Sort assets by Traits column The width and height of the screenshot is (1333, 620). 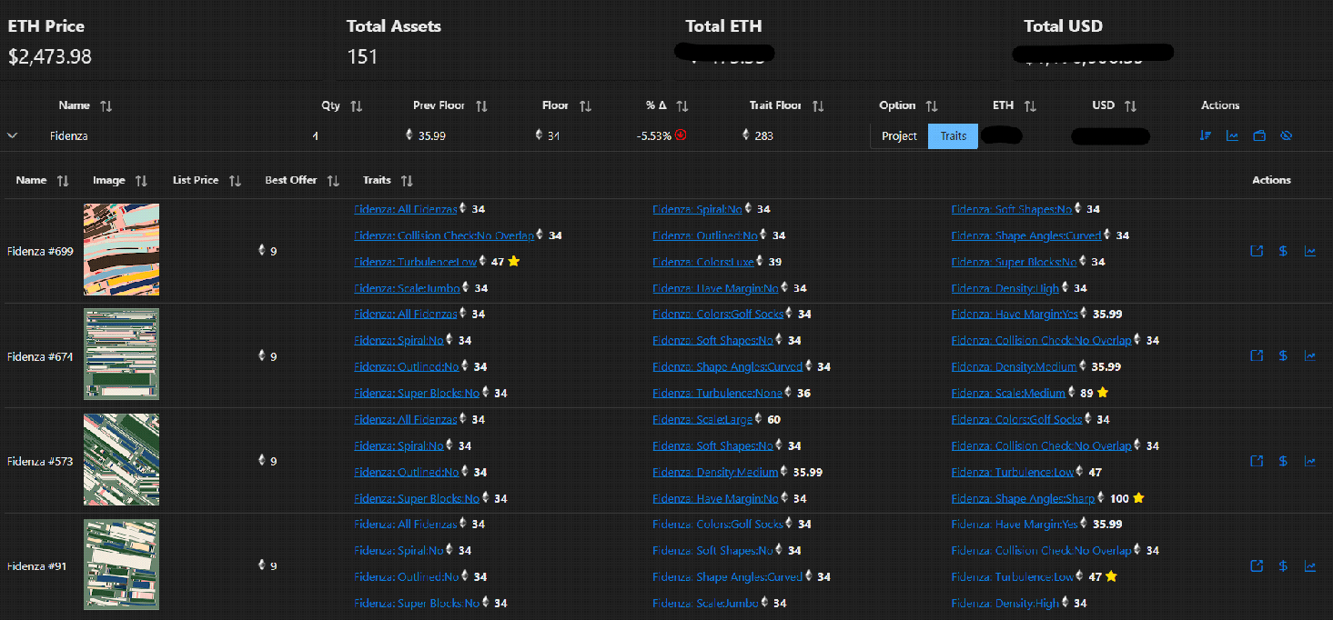pyautogui.click(x=407, y=181)
